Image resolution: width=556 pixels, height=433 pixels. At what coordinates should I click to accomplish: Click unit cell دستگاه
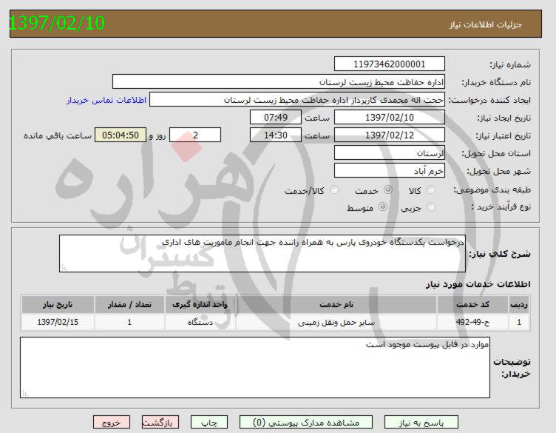click(200, 322)
